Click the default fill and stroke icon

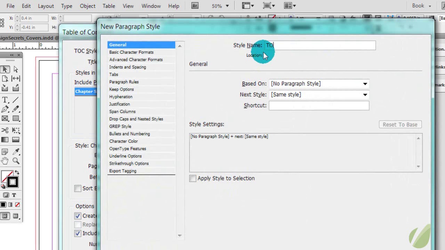3,186
